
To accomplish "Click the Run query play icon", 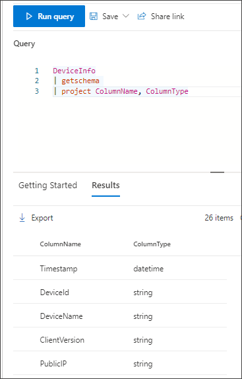I will (29, 17).
